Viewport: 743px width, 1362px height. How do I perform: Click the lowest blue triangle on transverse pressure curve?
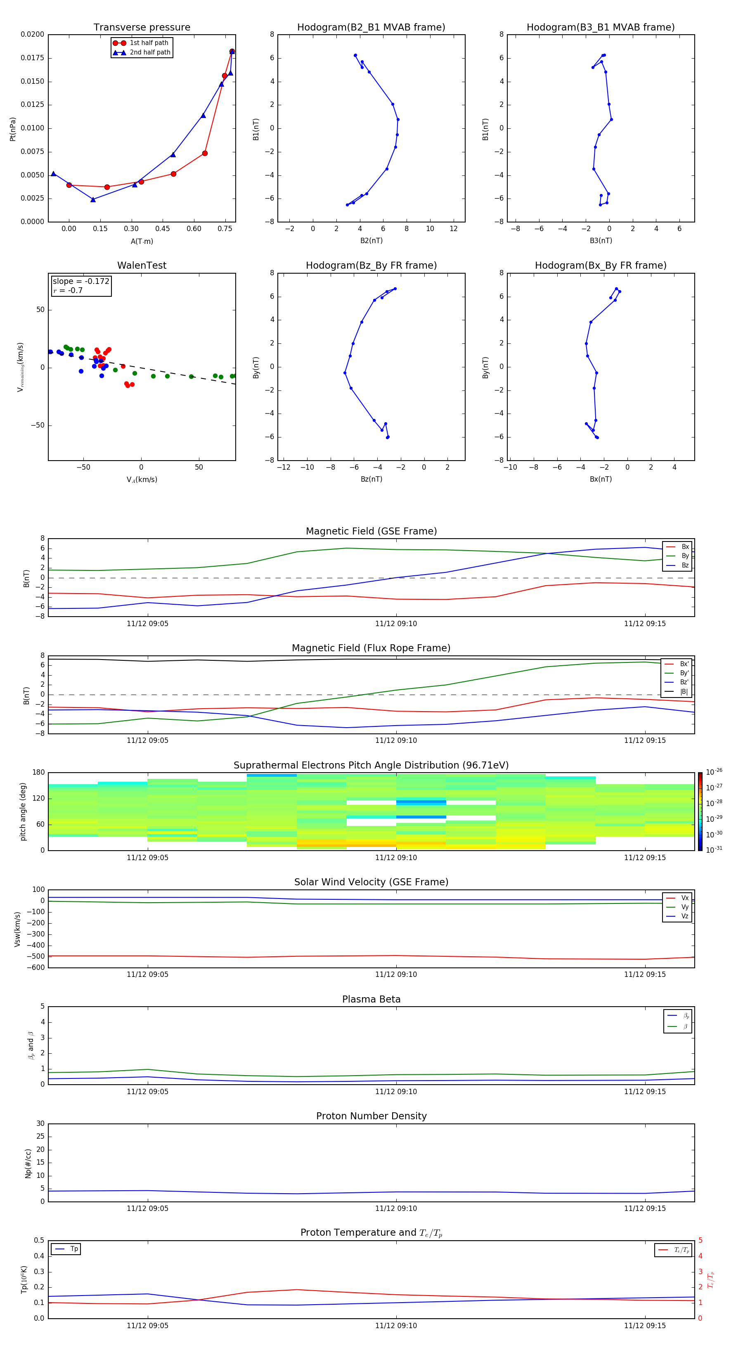(93, 199)
